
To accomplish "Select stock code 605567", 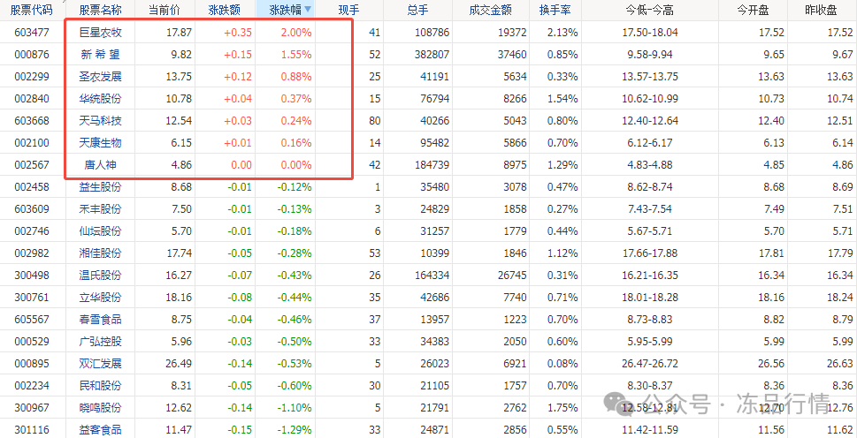I will point(32,320).
